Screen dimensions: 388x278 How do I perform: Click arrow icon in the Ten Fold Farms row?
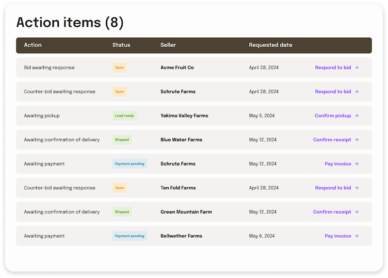coord(356,188)
